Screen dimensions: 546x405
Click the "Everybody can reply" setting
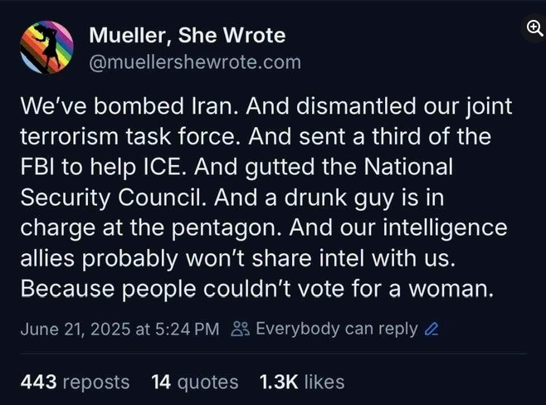point(336,329)
